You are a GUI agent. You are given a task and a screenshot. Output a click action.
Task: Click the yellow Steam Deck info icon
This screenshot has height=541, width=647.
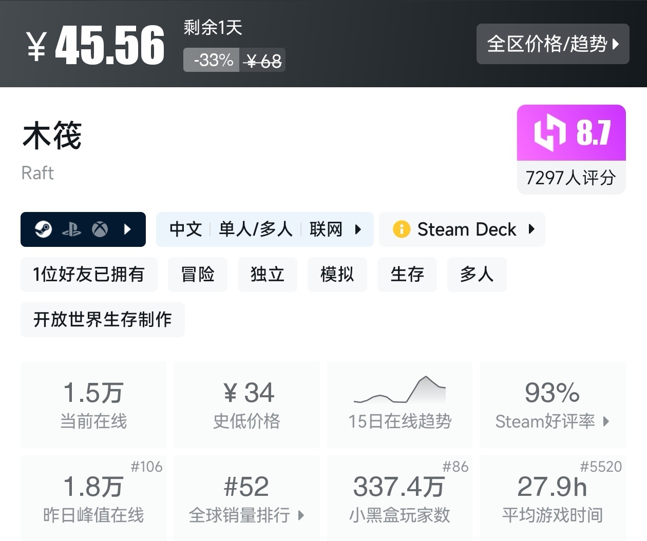[401, 229]
